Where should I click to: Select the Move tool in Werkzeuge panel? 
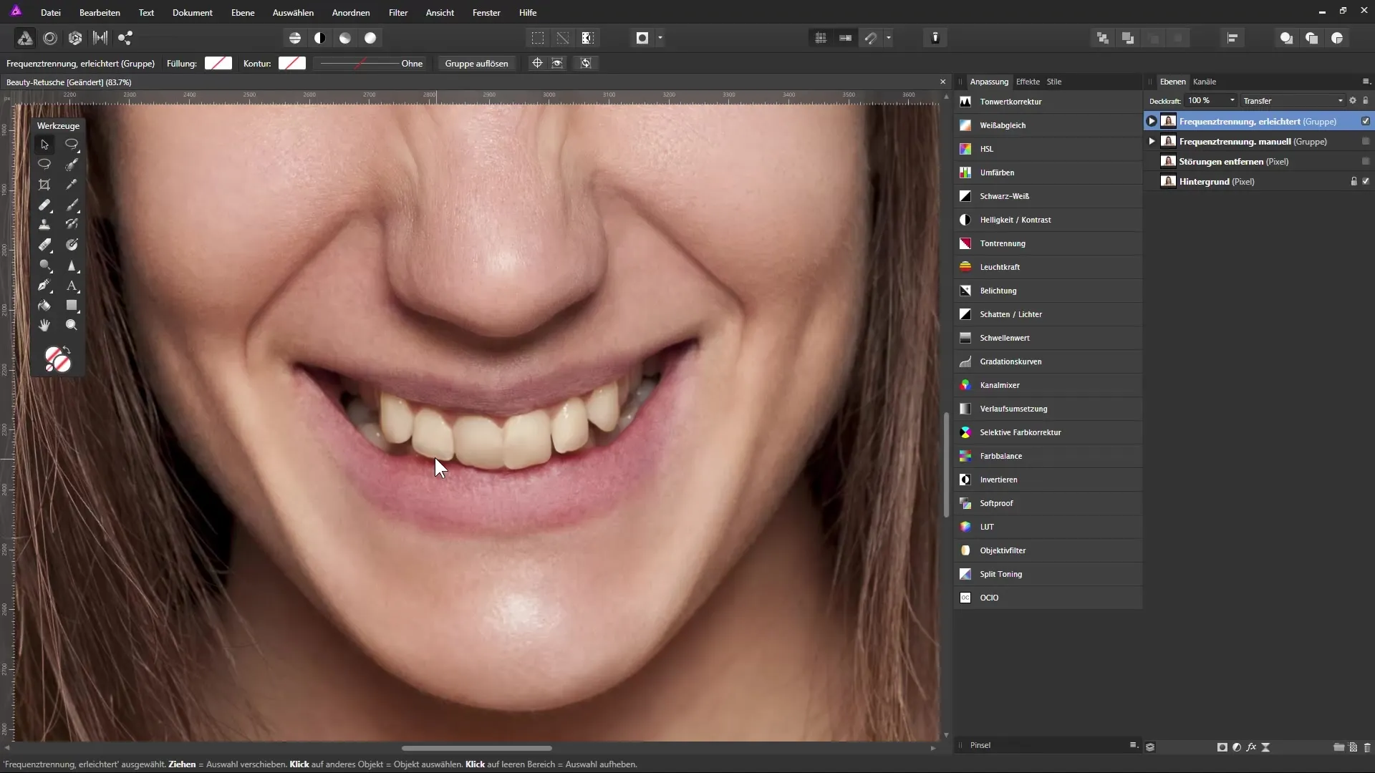[x=44, y=145]
